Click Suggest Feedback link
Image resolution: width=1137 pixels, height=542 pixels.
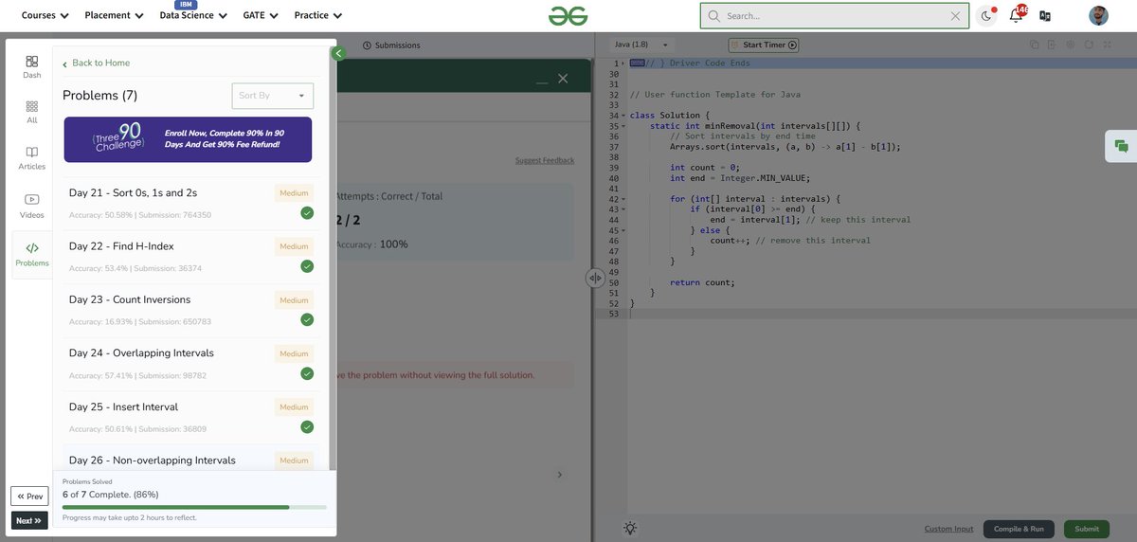(545, 160)
